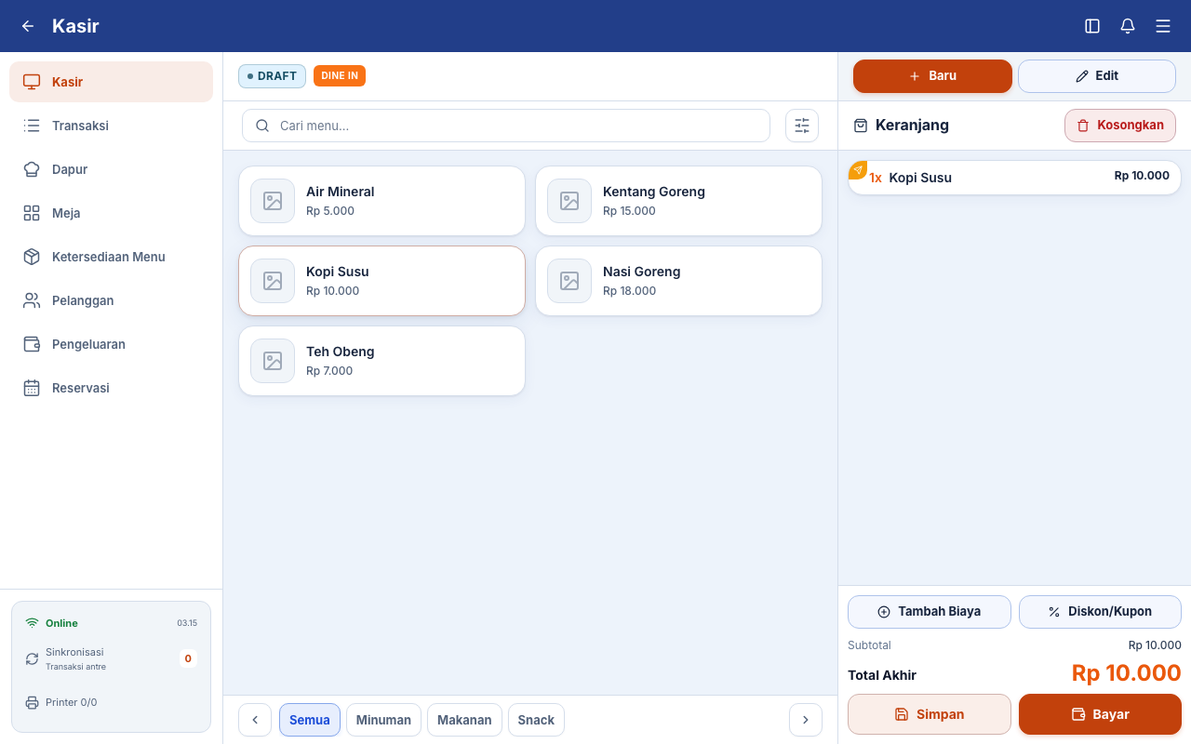Image resolution: width=1191 pixels, height=744 pixels.
Task: Open Ketersediaan Menu page
Action: (x=112, y=257)
